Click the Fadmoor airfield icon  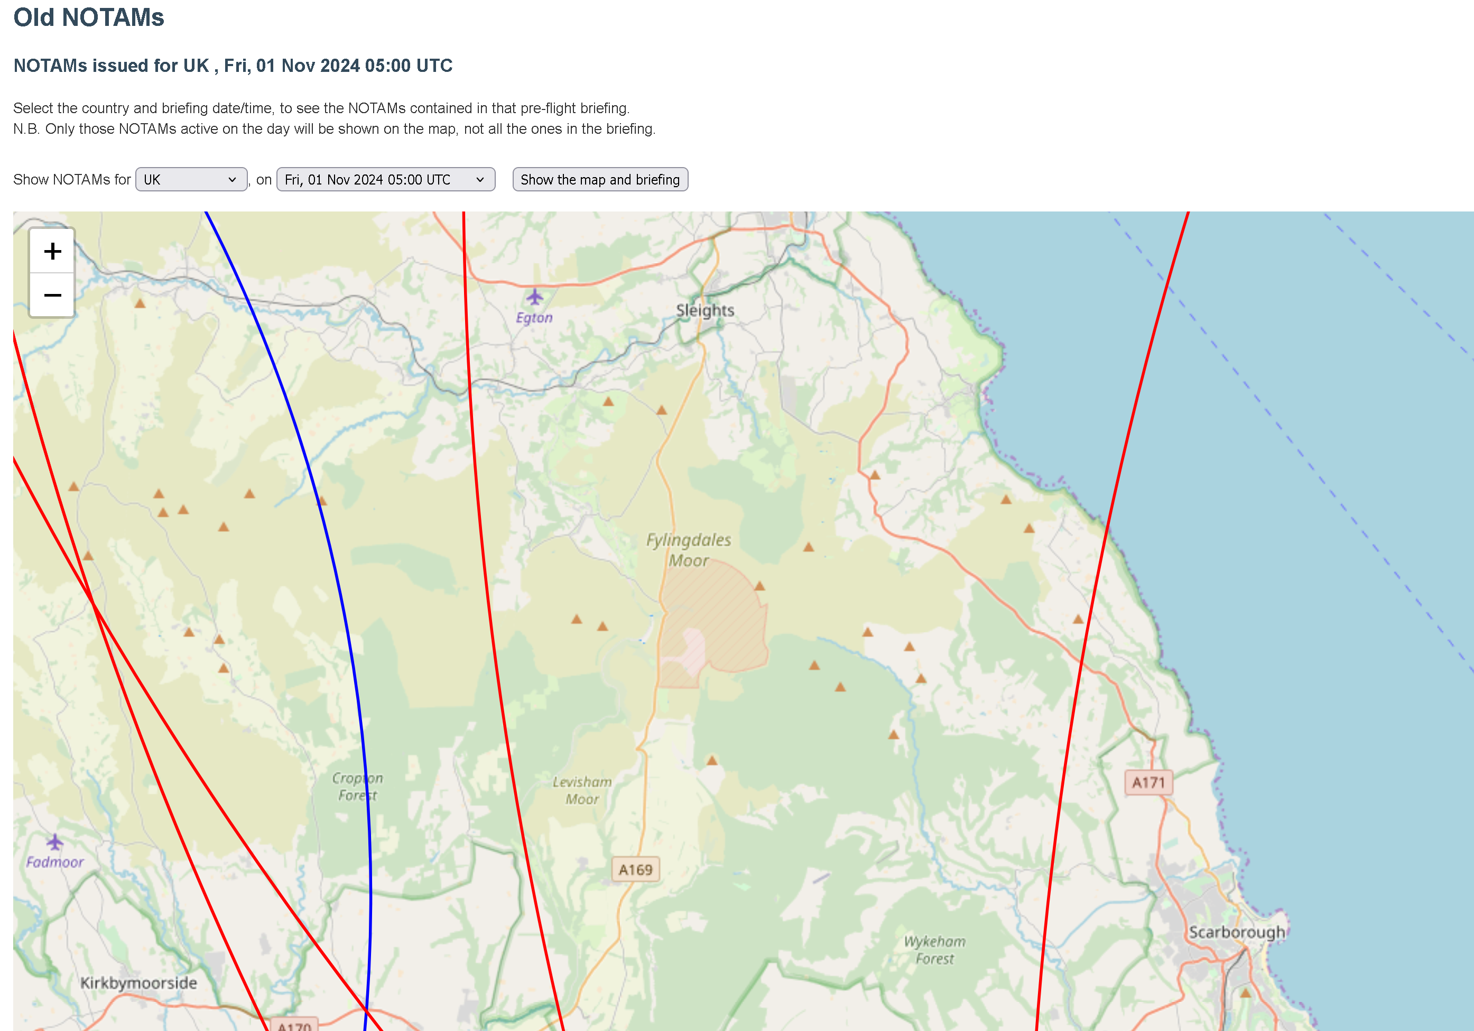54,842
